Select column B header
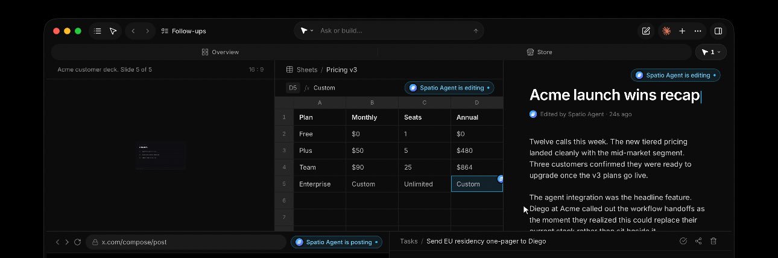Viewport: 778px width, 258px height. tap(372, 103)
